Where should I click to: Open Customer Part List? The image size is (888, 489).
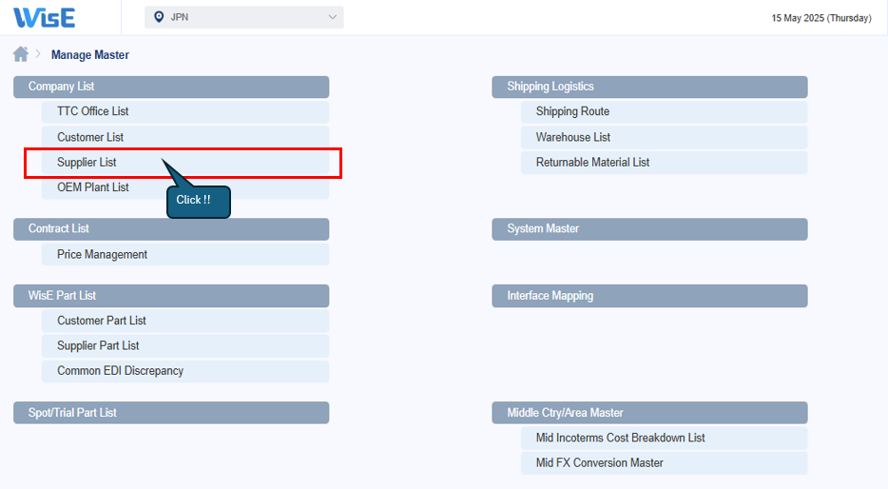click(102, 321)
